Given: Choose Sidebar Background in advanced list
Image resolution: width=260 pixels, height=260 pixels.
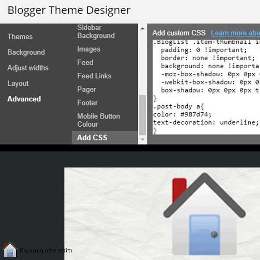Looking at the screenshot, I should [x=96, y=32].
